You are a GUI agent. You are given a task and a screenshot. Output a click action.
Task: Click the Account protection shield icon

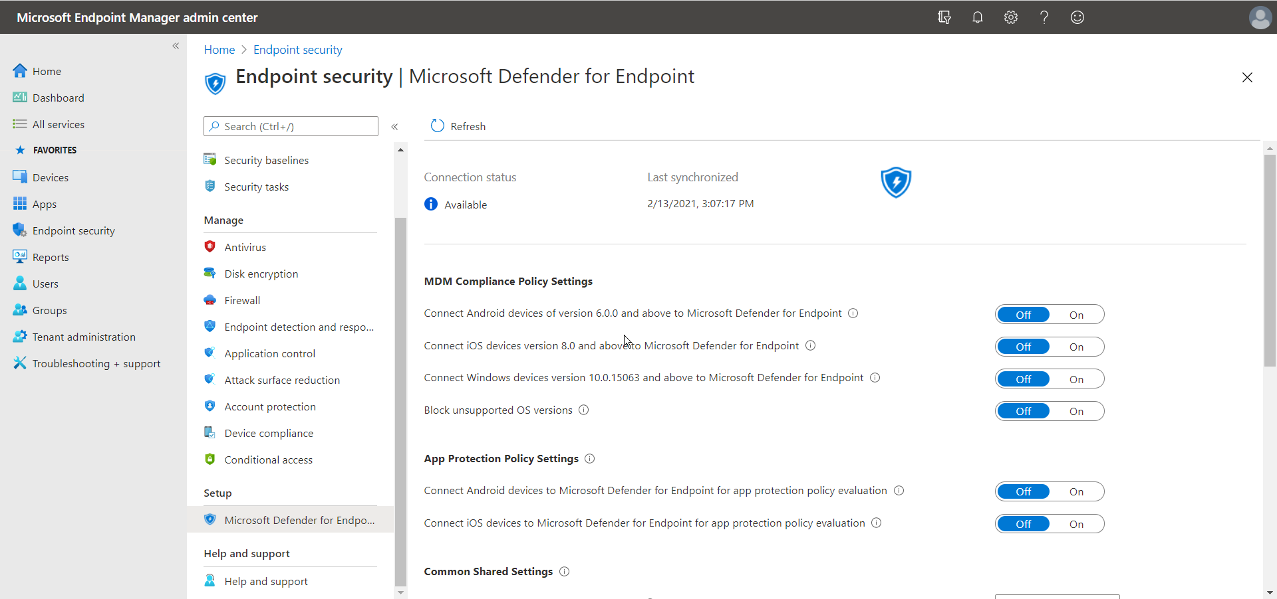coord(210,406)
